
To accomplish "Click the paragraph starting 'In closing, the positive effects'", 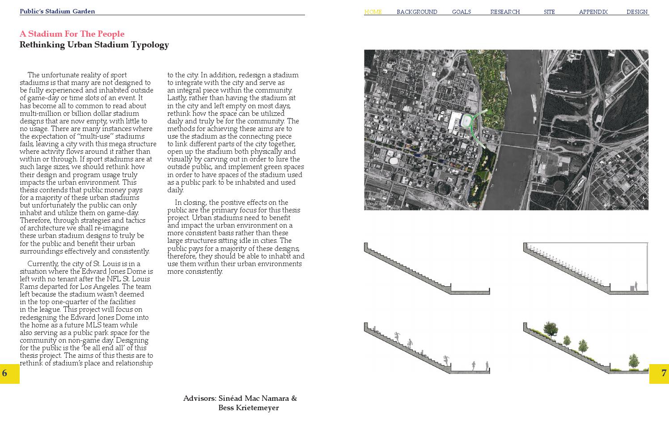I will tap(236, 237).
